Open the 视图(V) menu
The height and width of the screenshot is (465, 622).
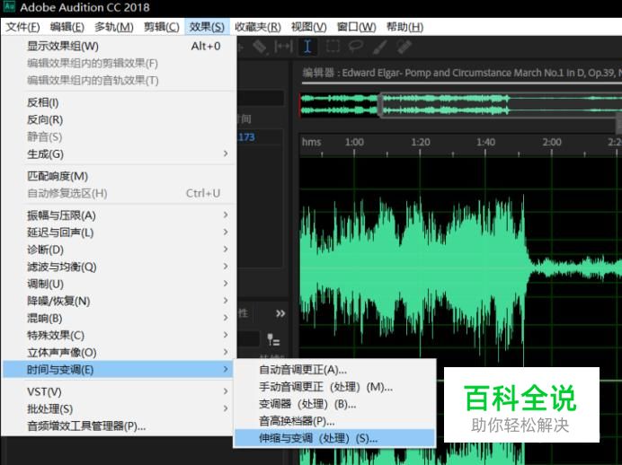(x=308, y=27)
